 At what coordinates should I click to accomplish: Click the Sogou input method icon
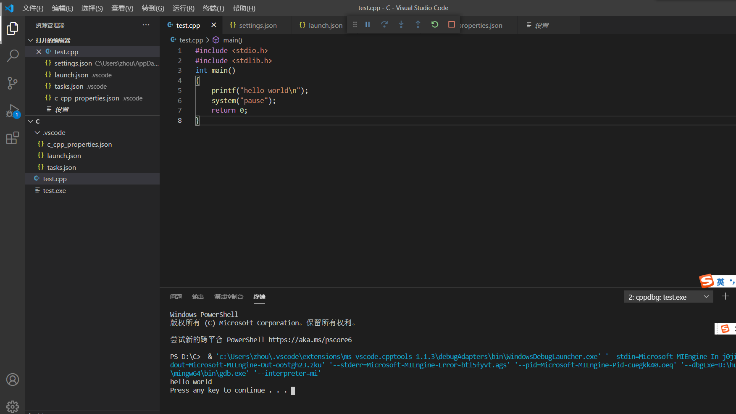707,281
